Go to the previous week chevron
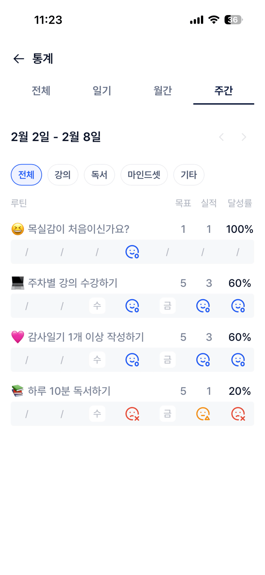This screenshot has height=575, width=265. (x=221, y=137)
